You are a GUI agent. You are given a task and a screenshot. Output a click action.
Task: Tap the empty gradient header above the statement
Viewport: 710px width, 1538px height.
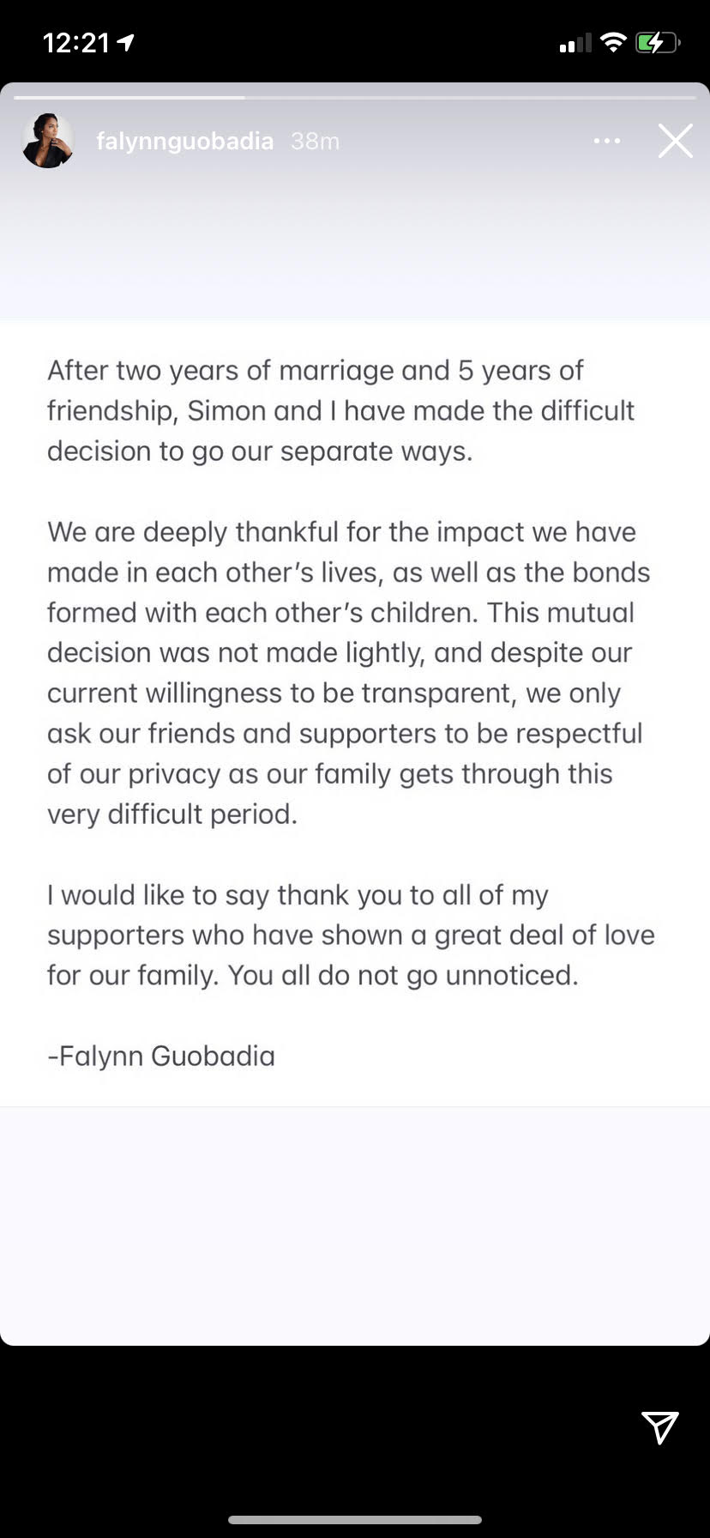(355, 245)
